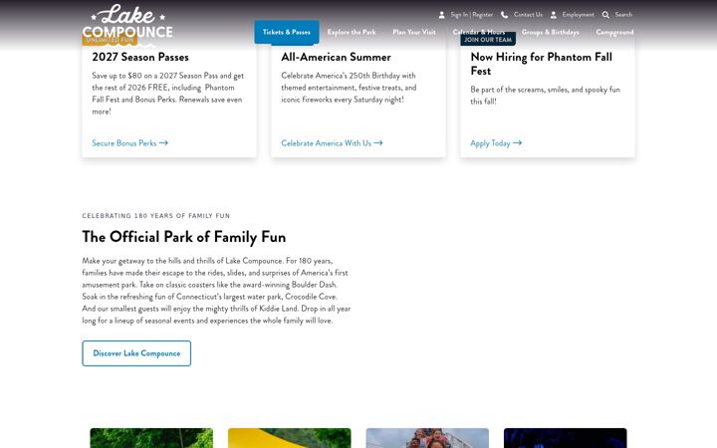Open the Search link text
This screenshot has width=717, height=448.
pos(623,15)
